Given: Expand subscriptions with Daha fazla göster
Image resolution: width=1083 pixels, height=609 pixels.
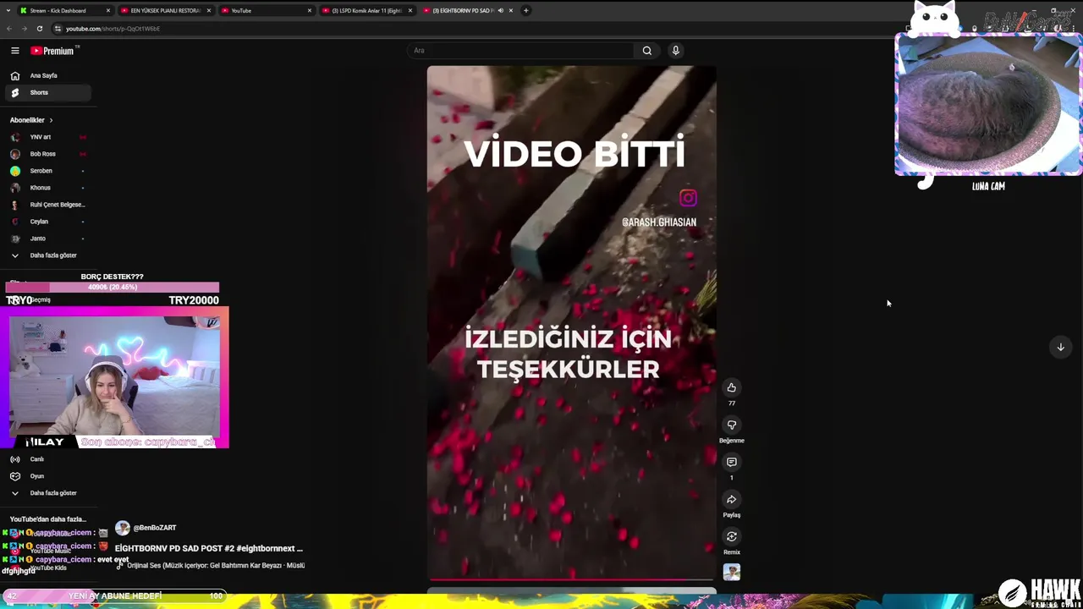Looking at the screenshot, I should point(49,255).
